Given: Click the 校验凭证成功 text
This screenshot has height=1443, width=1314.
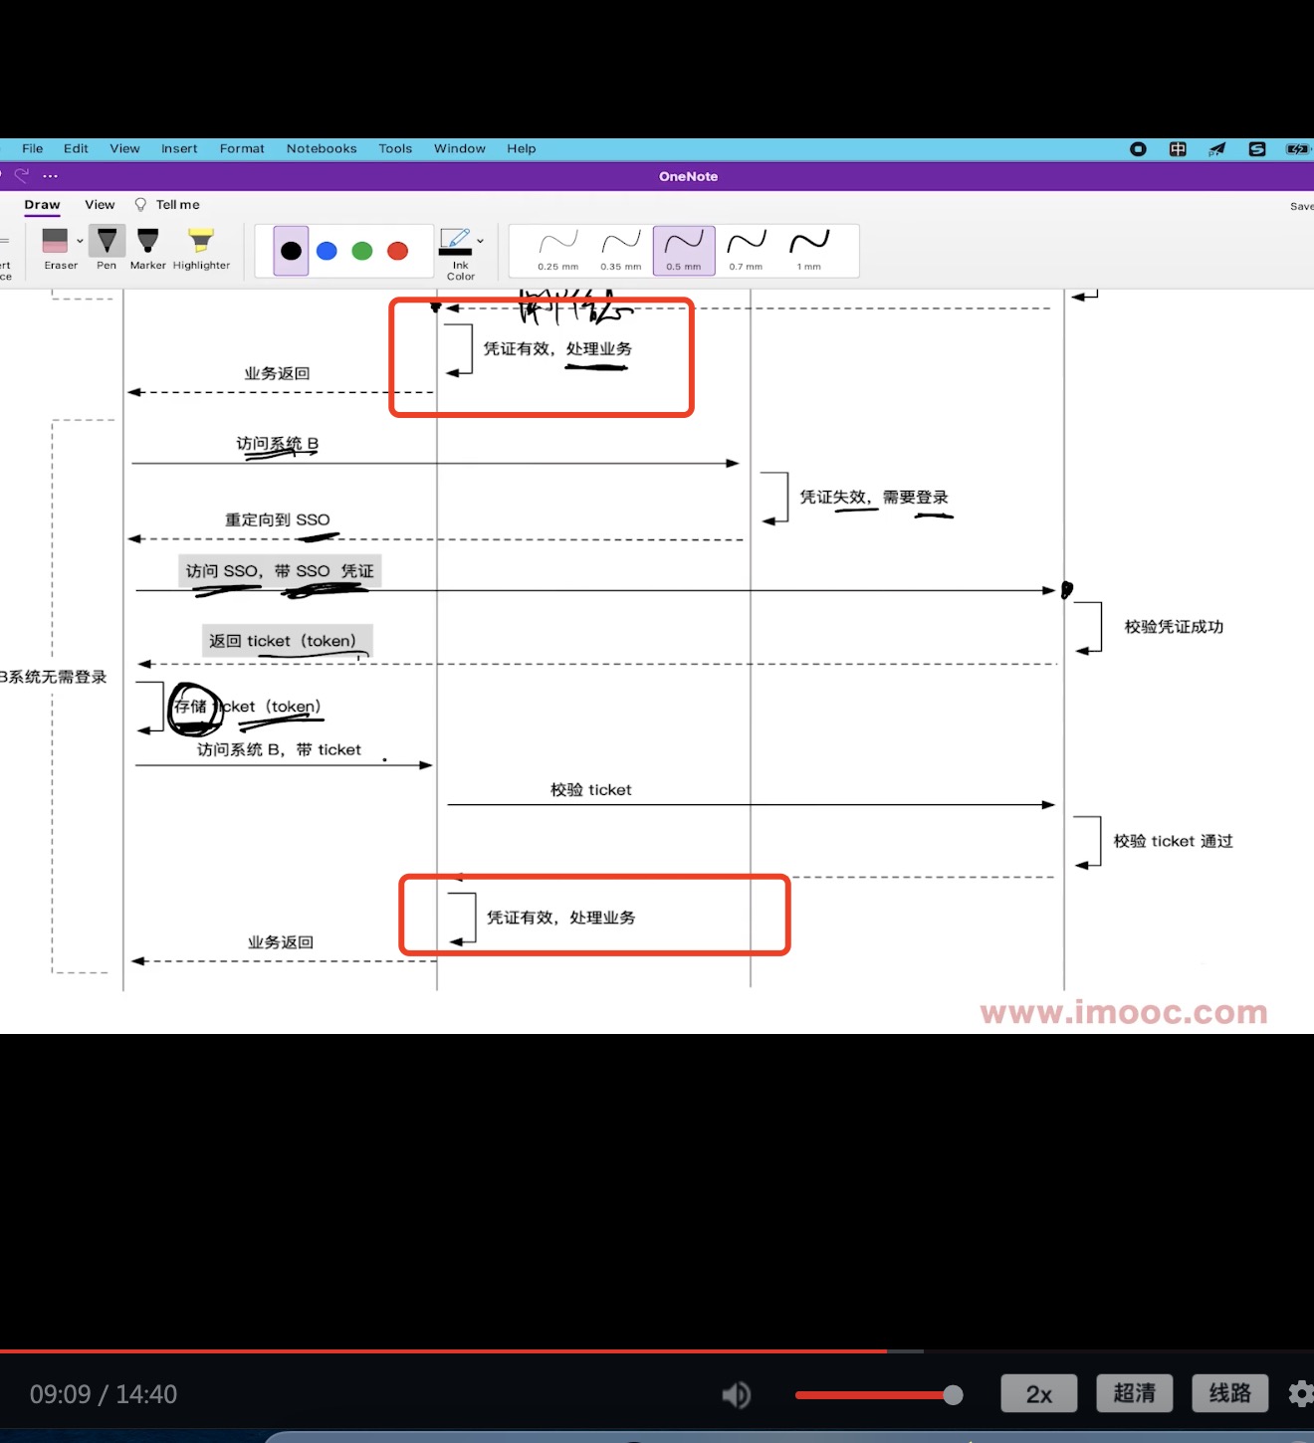Looking at the screenshot, I should coord(1175,627).
